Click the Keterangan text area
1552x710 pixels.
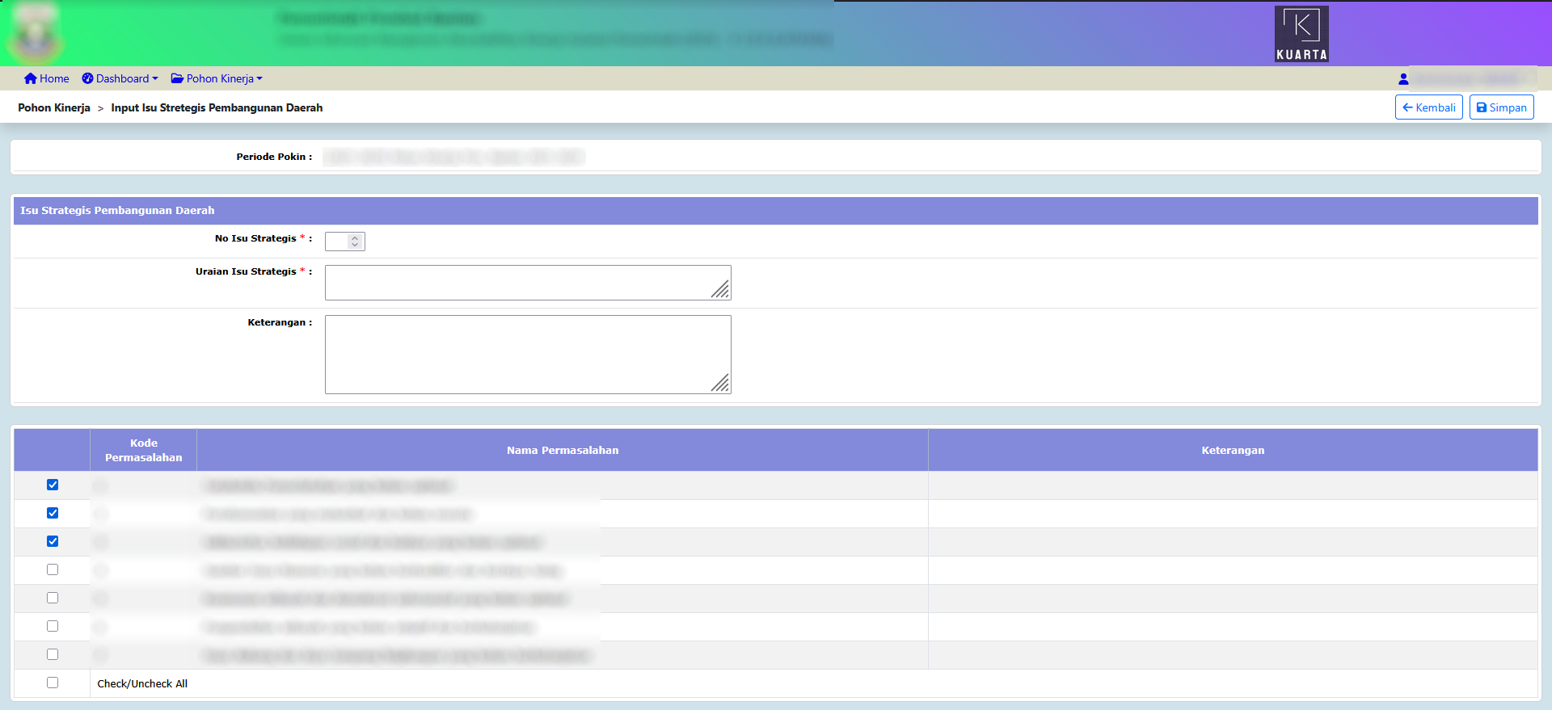click(527, 354)
